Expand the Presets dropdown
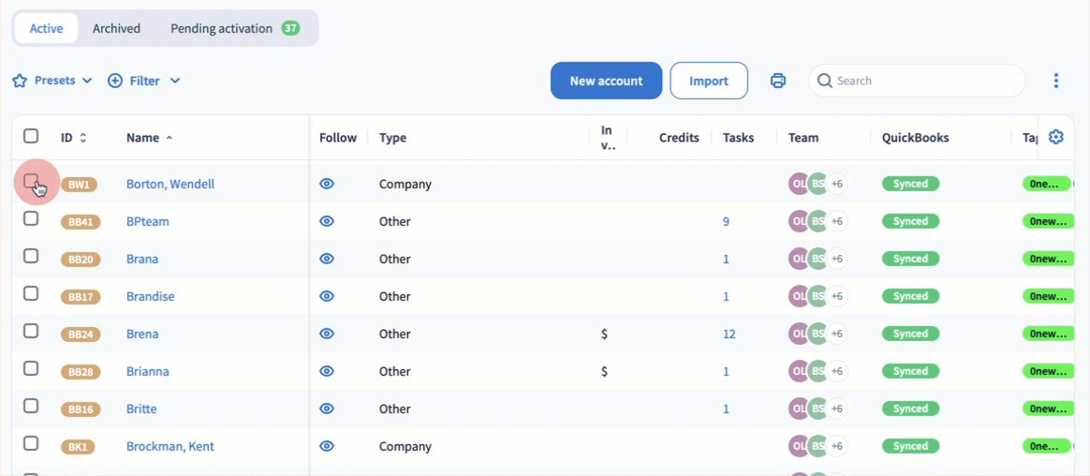This screenshot has height=476, width=1090. [52, 81]
